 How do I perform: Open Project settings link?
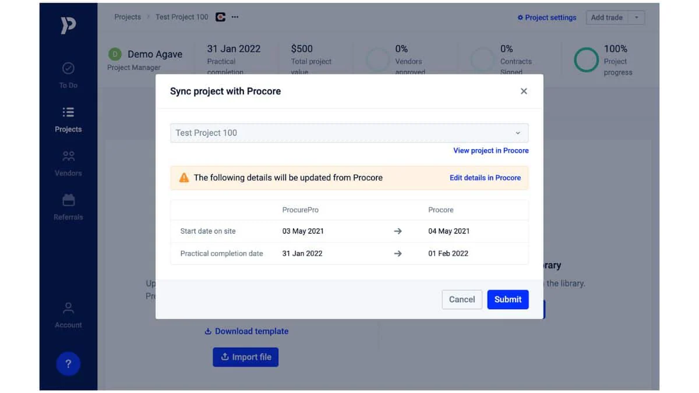click(x=547, y=17)
